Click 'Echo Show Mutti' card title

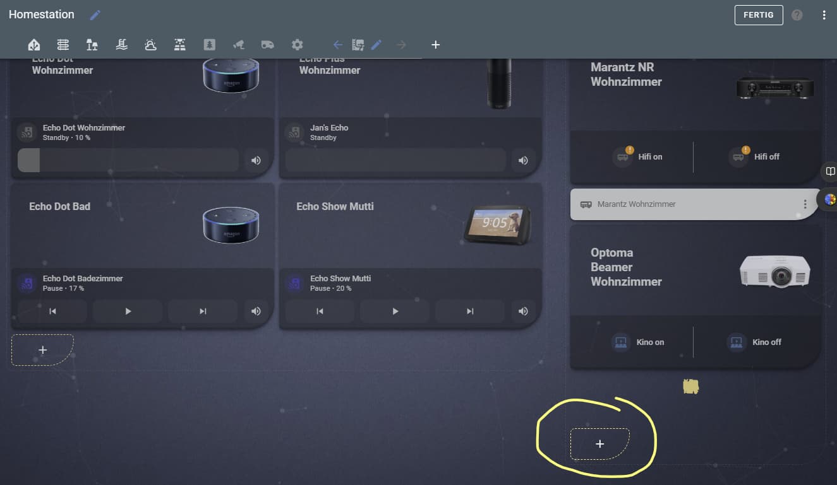point(335,206)
